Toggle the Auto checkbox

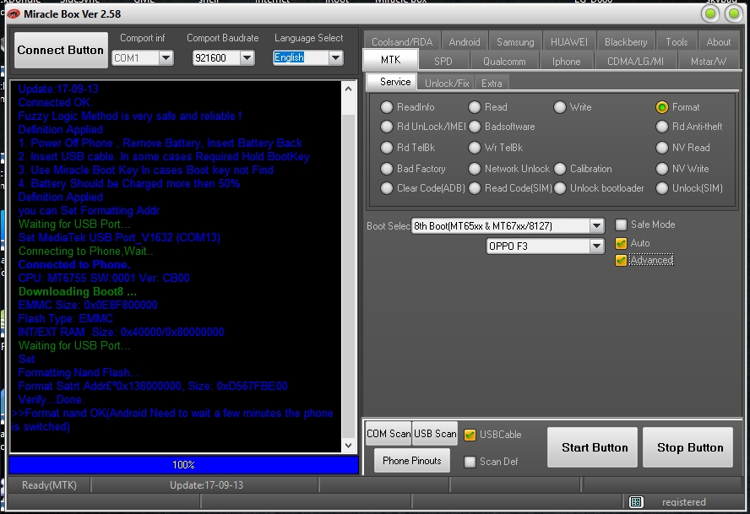pyautogui.click(x=621, y=243)
